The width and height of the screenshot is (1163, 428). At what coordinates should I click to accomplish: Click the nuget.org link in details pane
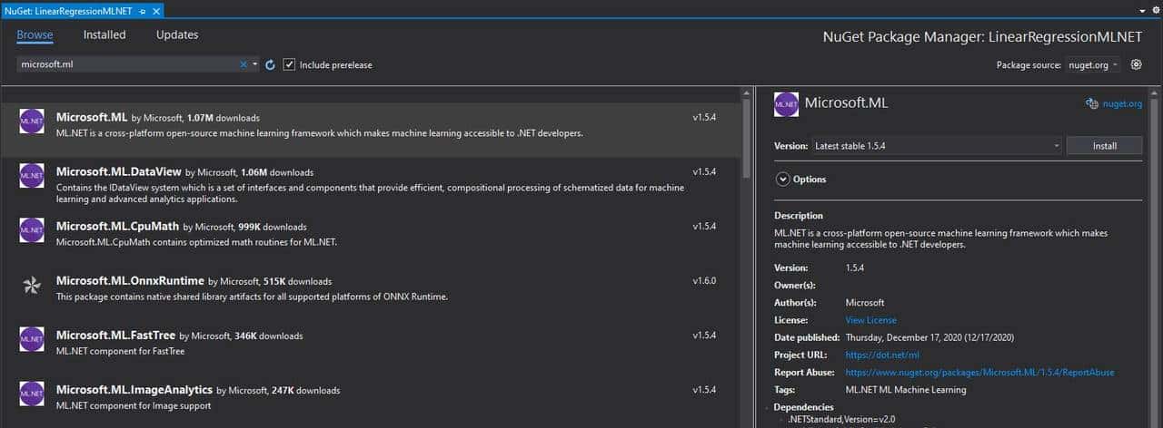coord(1122,104)
